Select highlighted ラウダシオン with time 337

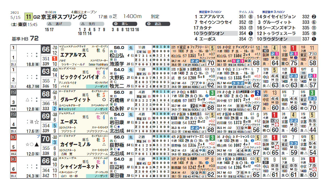pos(281,39)
